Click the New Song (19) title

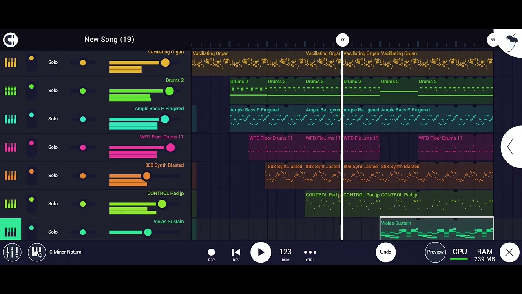(x=109, y=40)
